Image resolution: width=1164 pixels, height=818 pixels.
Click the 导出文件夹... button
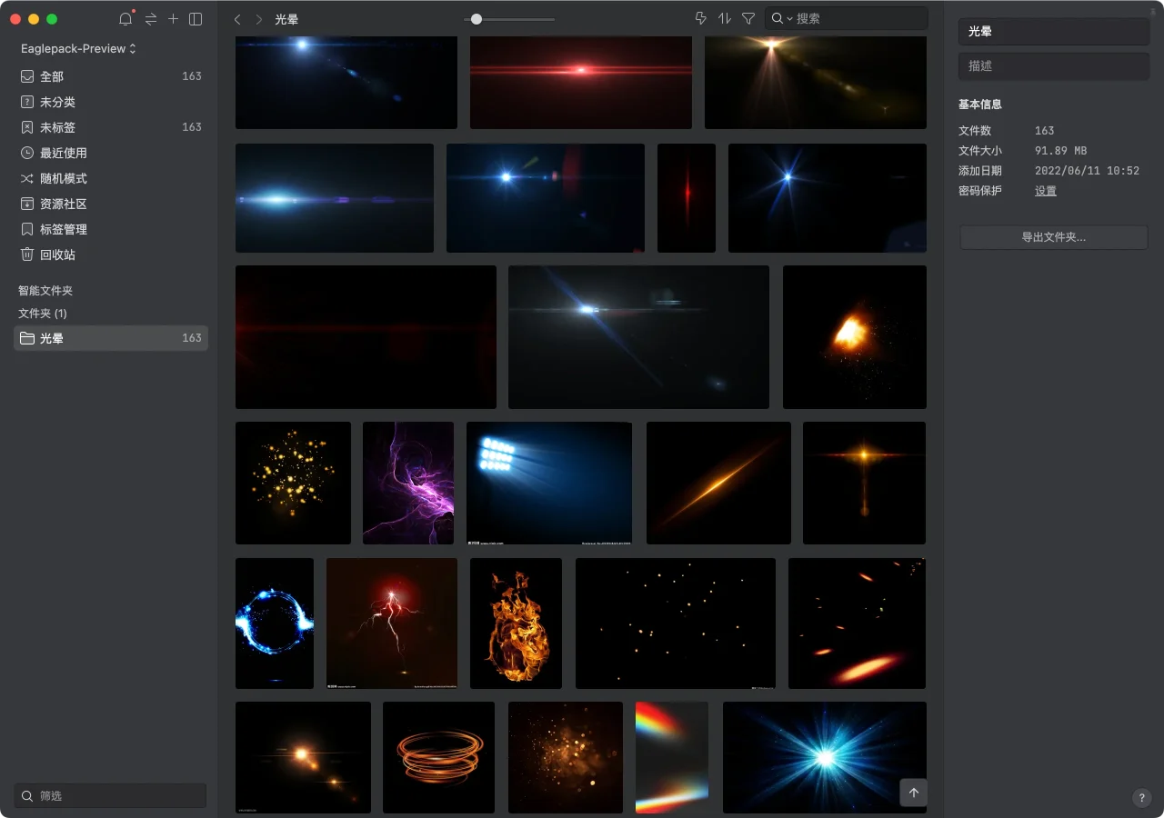pyautogui.click(x=1053, y=237)
